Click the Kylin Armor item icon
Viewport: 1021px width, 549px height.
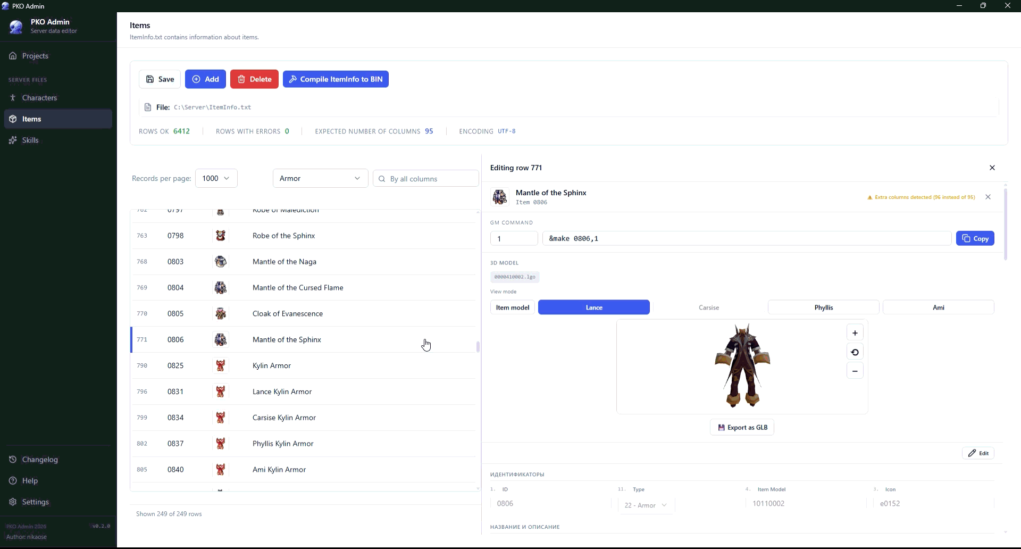click(220, 365)
